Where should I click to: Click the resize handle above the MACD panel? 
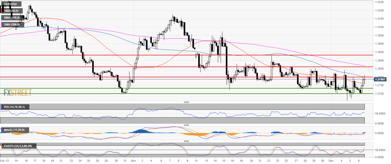coord(186,125)
